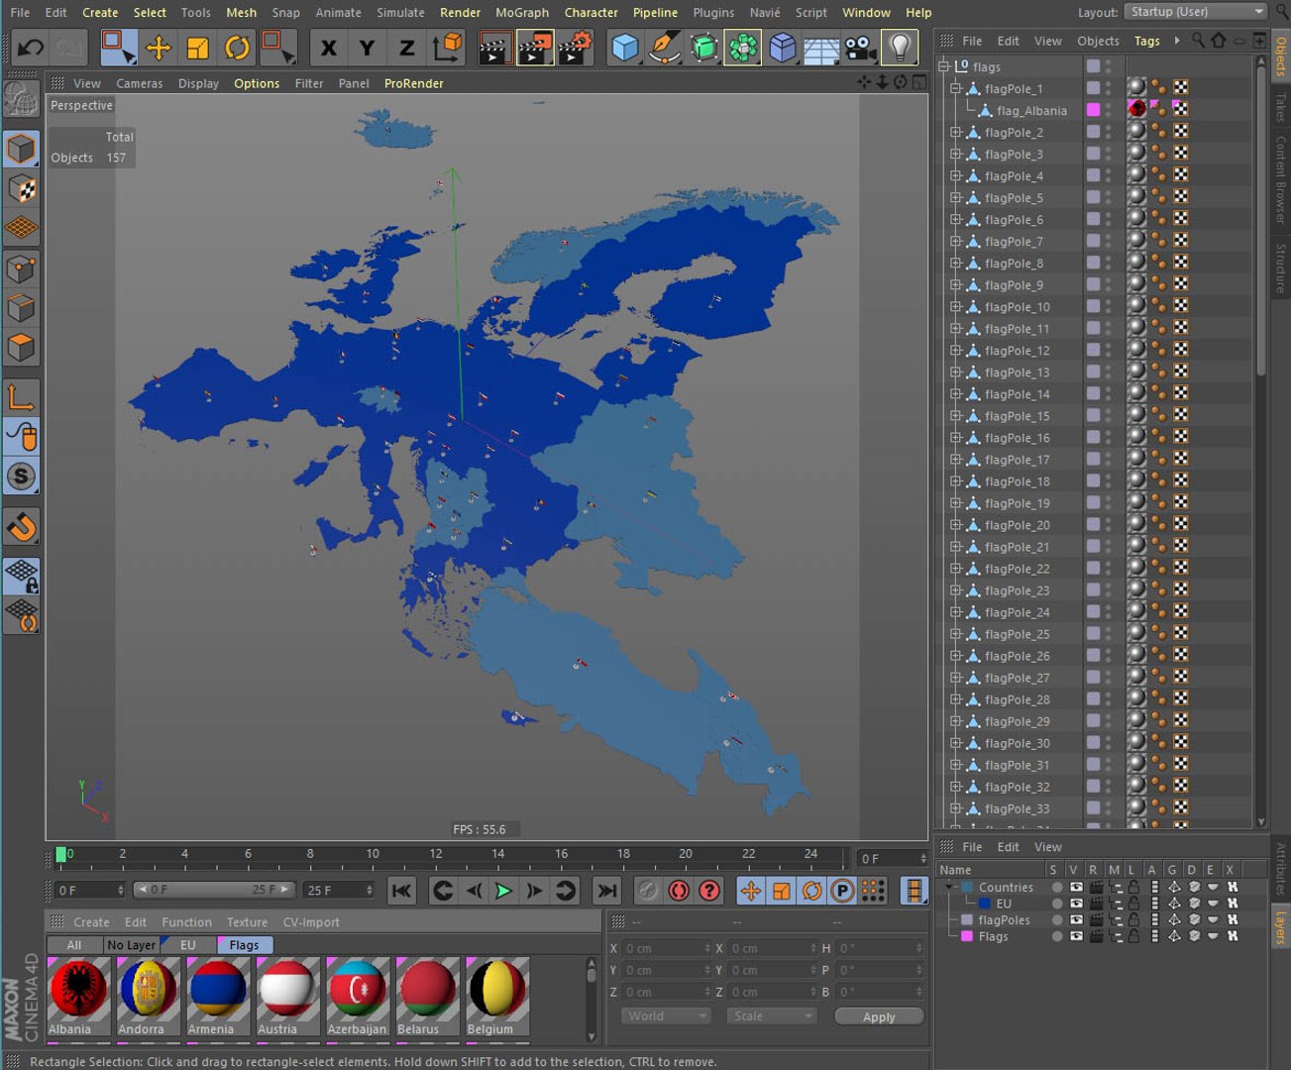This screenshot has width=1291, height=1070.
Task: Jump to end of timeline
Action: pos(607,891)
